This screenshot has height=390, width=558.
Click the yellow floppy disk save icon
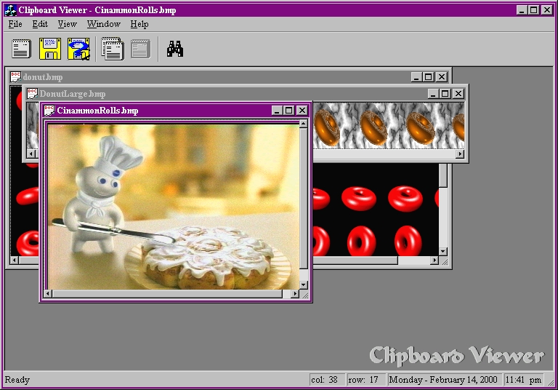pos(50,49)
